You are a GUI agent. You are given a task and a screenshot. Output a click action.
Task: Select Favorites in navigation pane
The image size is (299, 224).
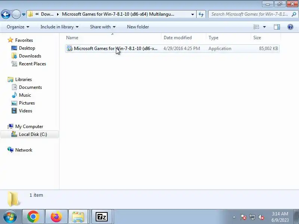click(x=24, y=40)
